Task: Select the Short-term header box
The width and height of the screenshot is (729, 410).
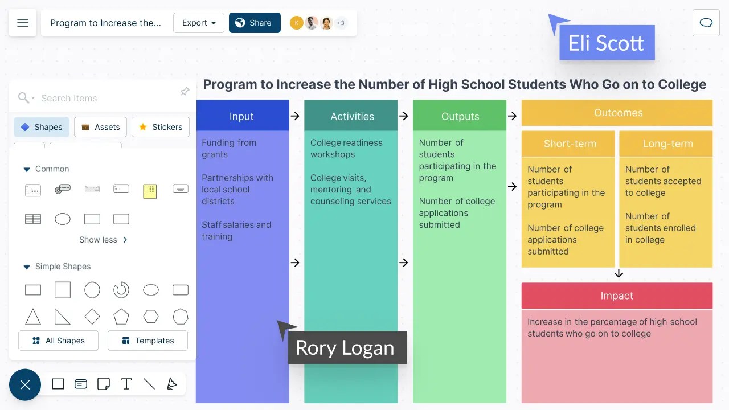Action: click(568, 143)
